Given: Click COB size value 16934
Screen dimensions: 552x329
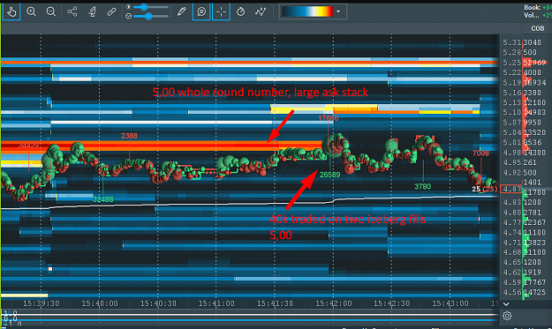Looking at the screenshot, I should pos(534,83).
